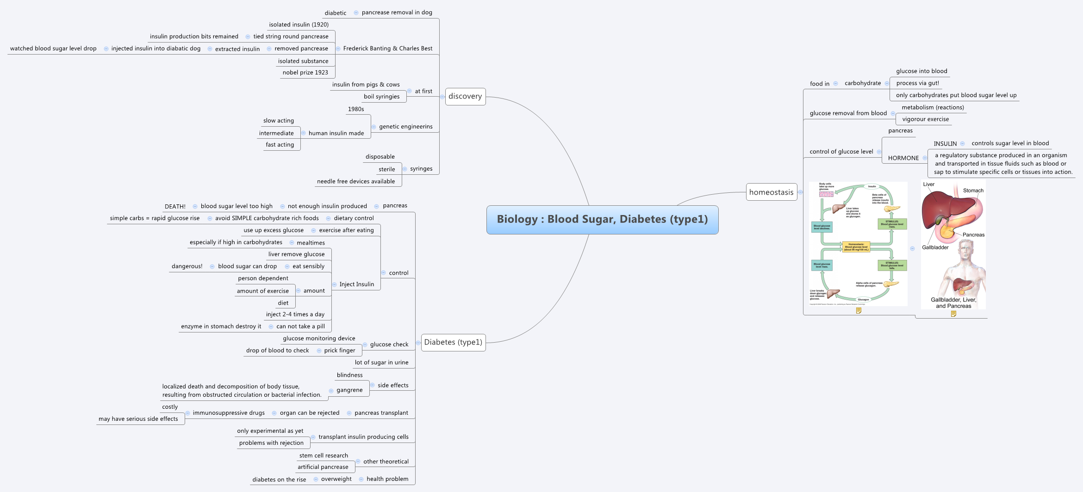Toggle the side effects branch collapse control
1083x492 pixels.
[x=373, y=385]
